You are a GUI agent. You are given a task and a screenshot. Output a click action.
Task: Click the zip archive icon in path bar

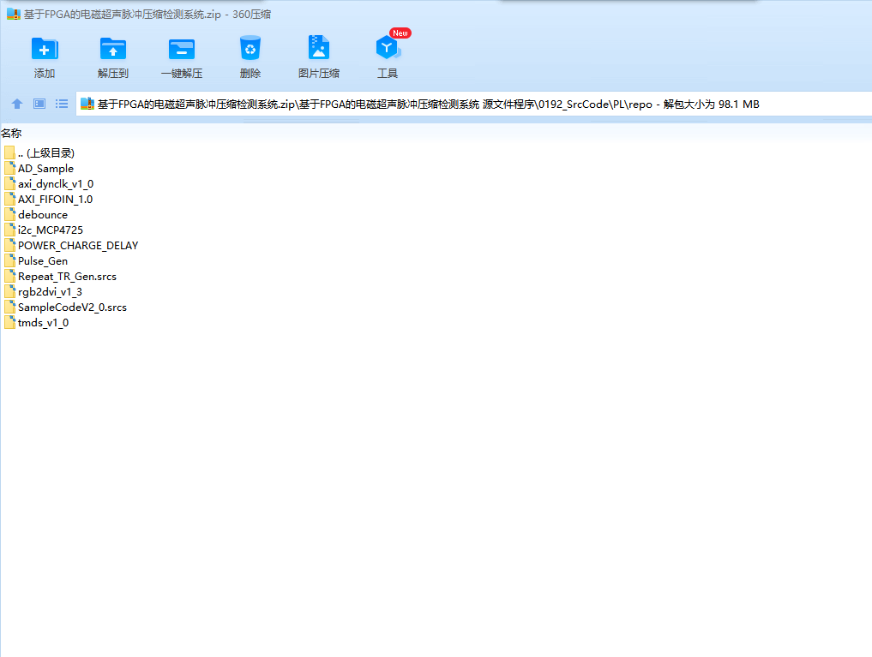[x=87, y=104]
